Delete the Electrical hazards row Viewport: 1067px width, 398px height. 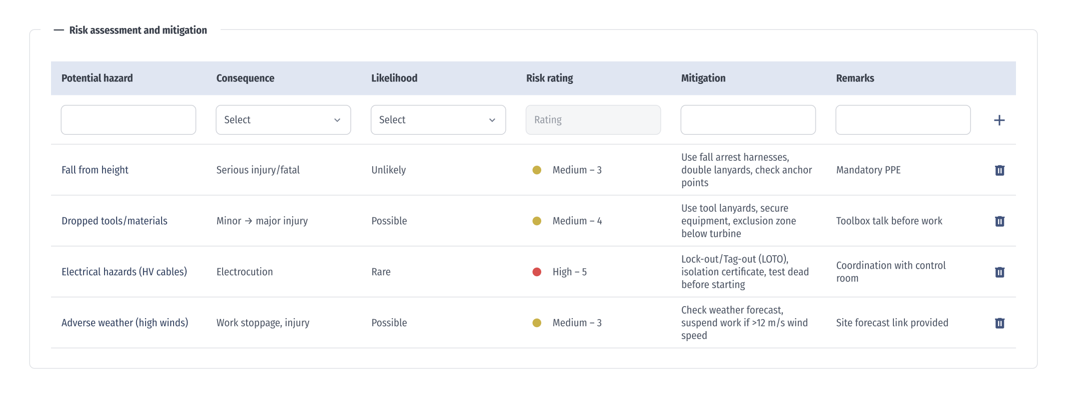pos(999,272)
